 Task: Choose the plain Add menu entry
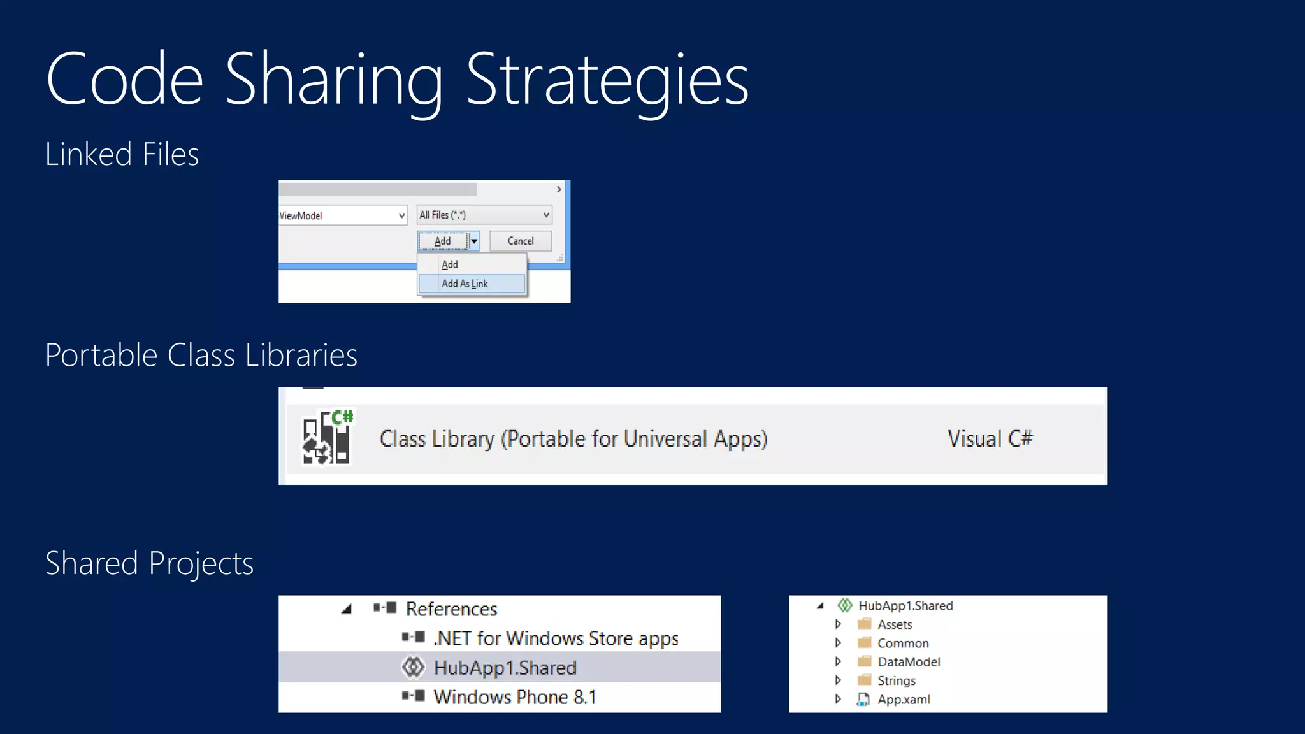click(450, 264)
